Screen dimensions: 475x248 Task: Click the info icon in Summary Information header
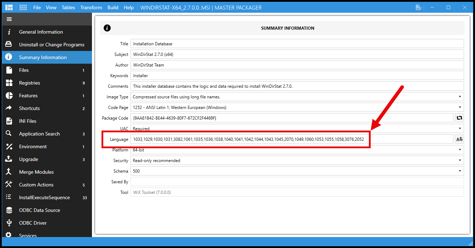tap(107, 28)
